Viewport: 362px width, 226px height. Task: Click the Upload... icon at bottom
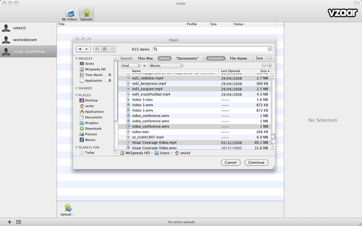coord(67,208)
